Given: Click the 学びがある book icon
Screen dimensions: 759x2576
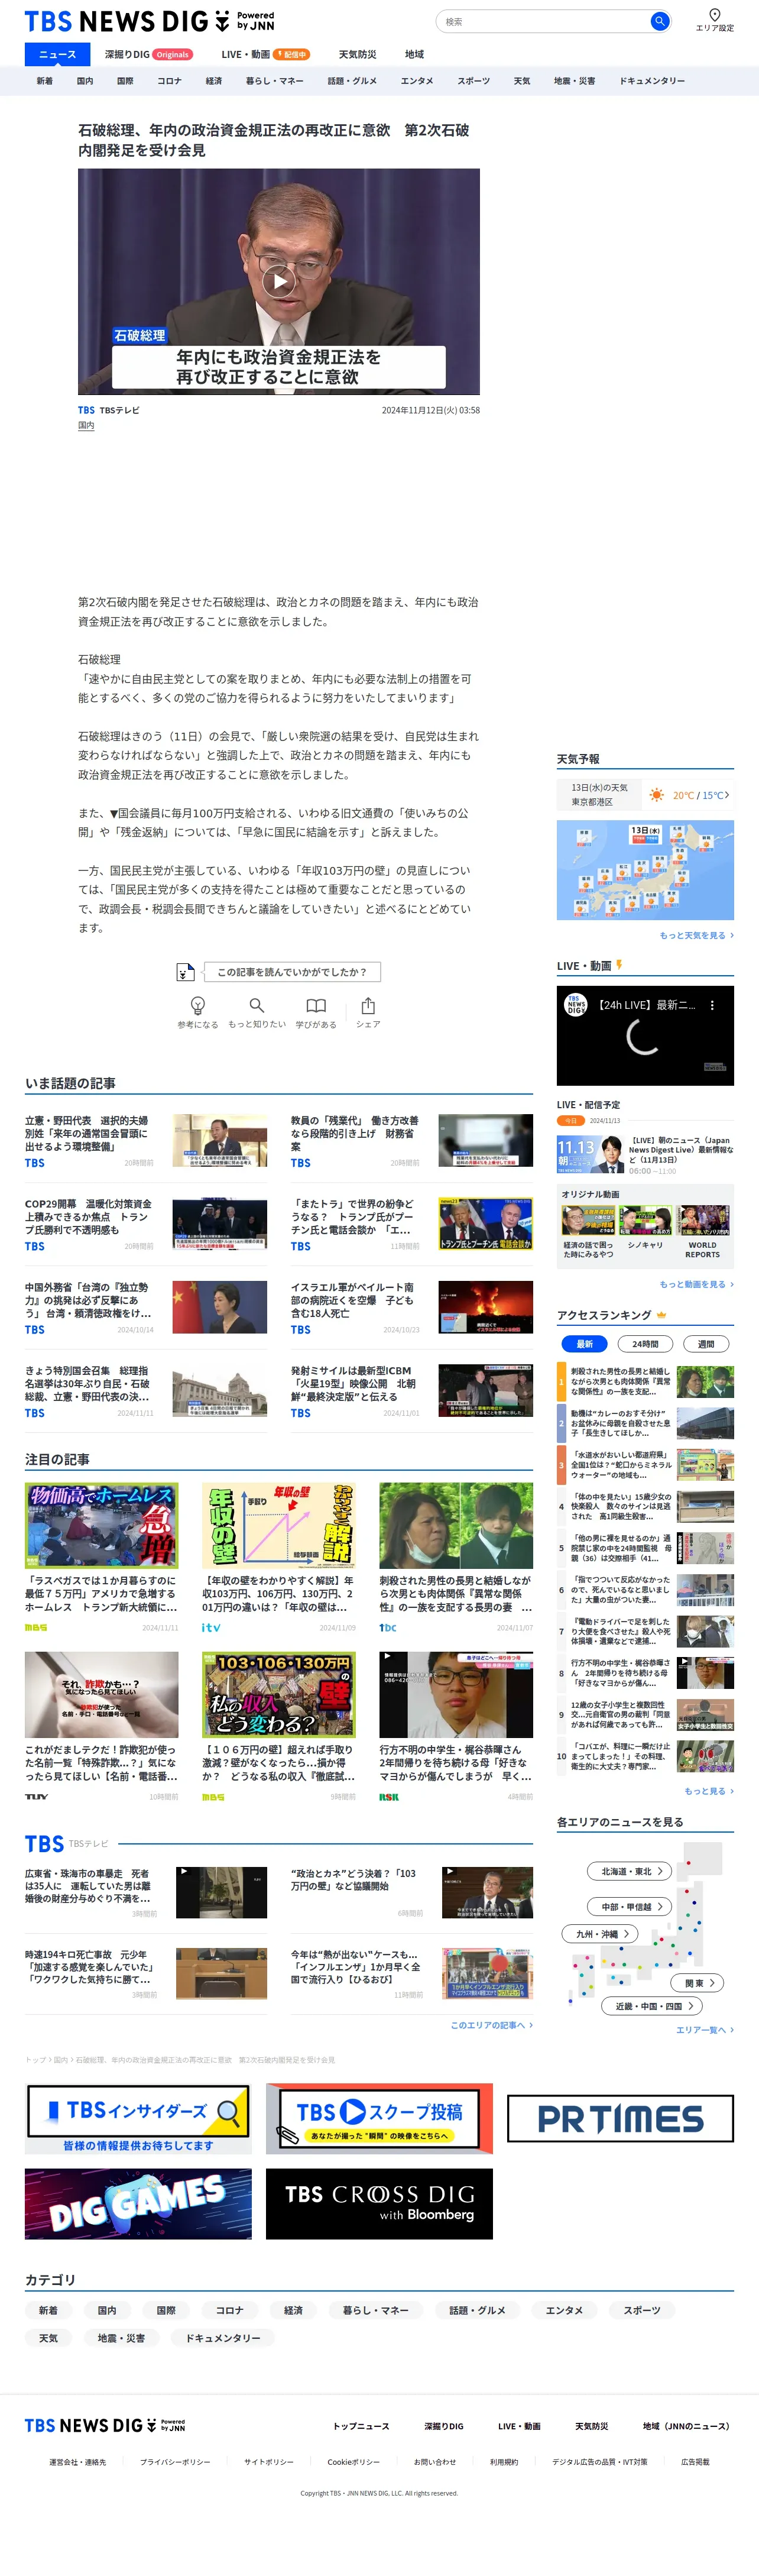Looking at the screenshot, I should click(316, 1005).
